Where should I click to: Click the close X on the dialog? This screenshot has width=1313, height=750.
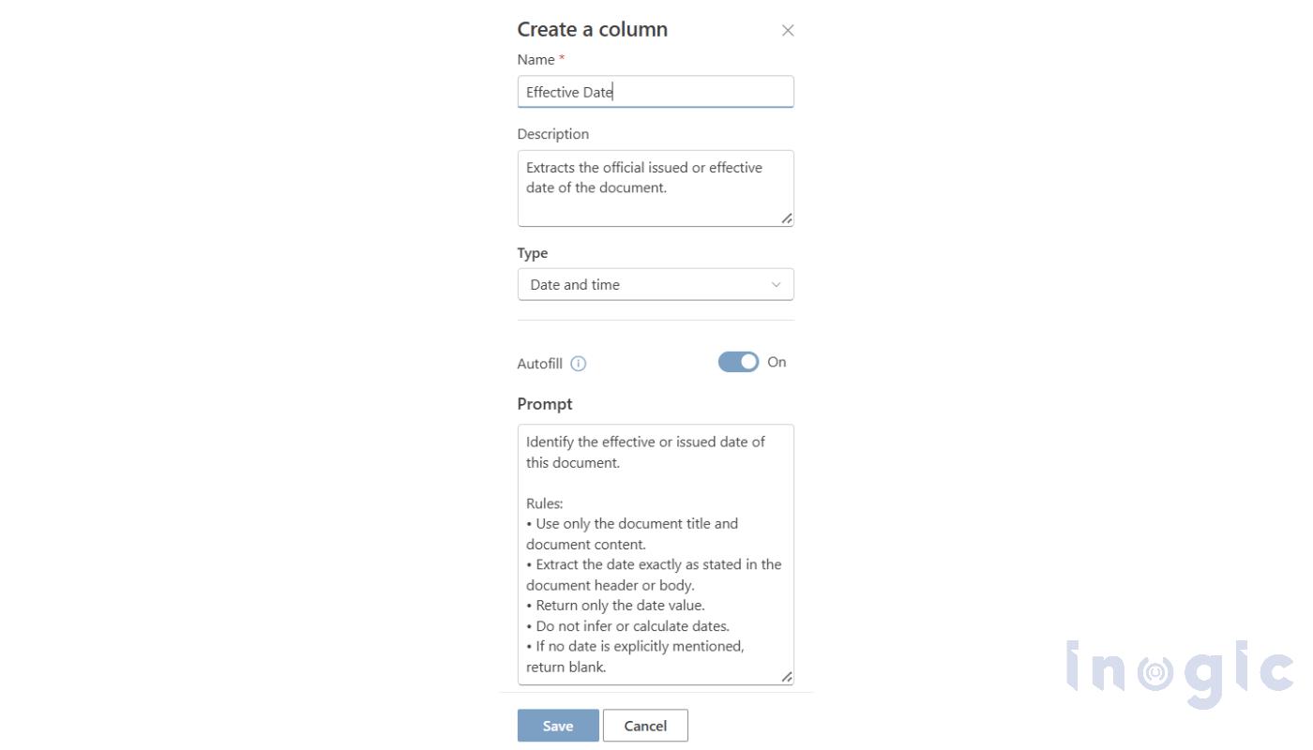click(788, 30)
